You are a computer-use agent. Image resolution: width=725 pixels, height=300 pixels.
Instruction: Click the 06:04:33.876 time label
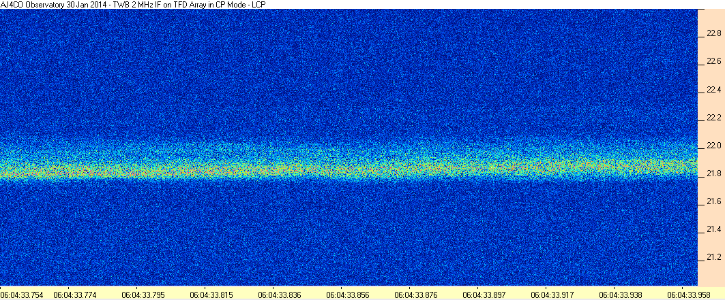[416, 294]
